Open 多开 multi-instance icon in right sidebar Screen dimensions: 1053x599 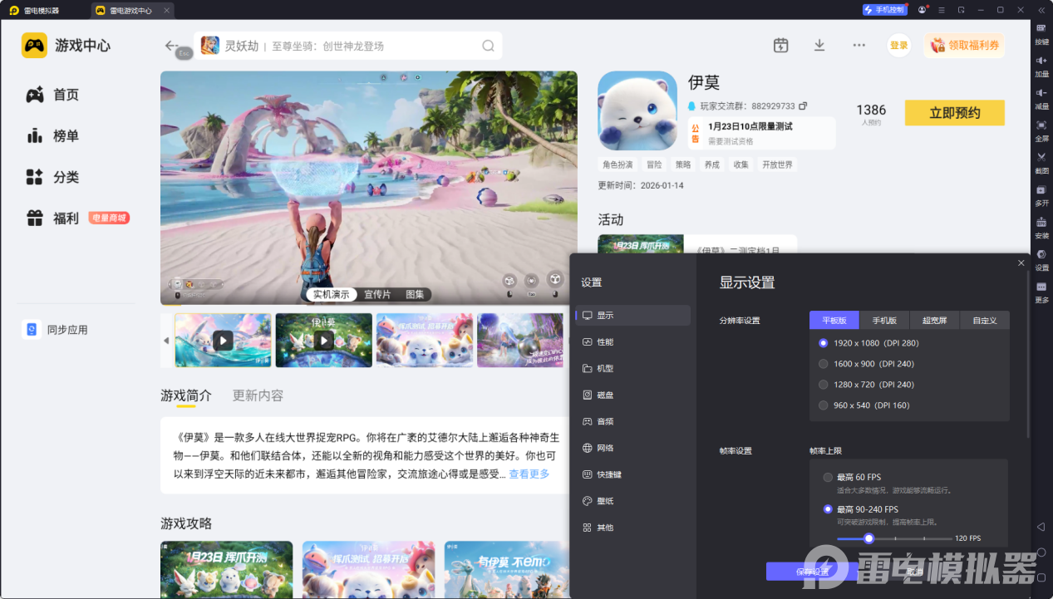[1041, 195]
